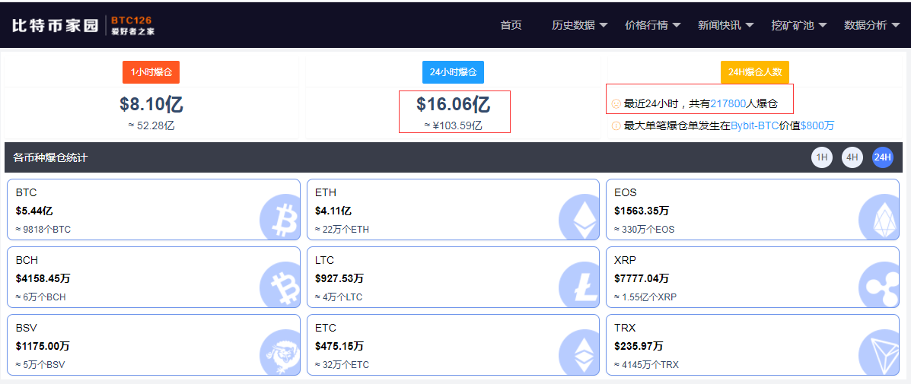911x384 pixels.
Task: Go to 首页 in navigation bar
Action: click(511, 25)
